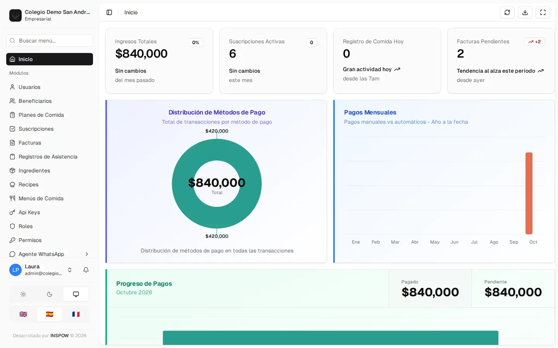Click the Agente WhatsApp chat icon
The height and width of the screenshot is (348, 558).
point(12,254)
